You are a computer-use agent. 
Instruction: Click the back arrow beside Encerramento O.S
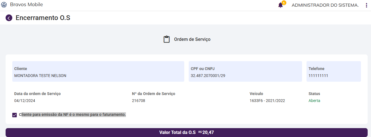tap(9, 18)
